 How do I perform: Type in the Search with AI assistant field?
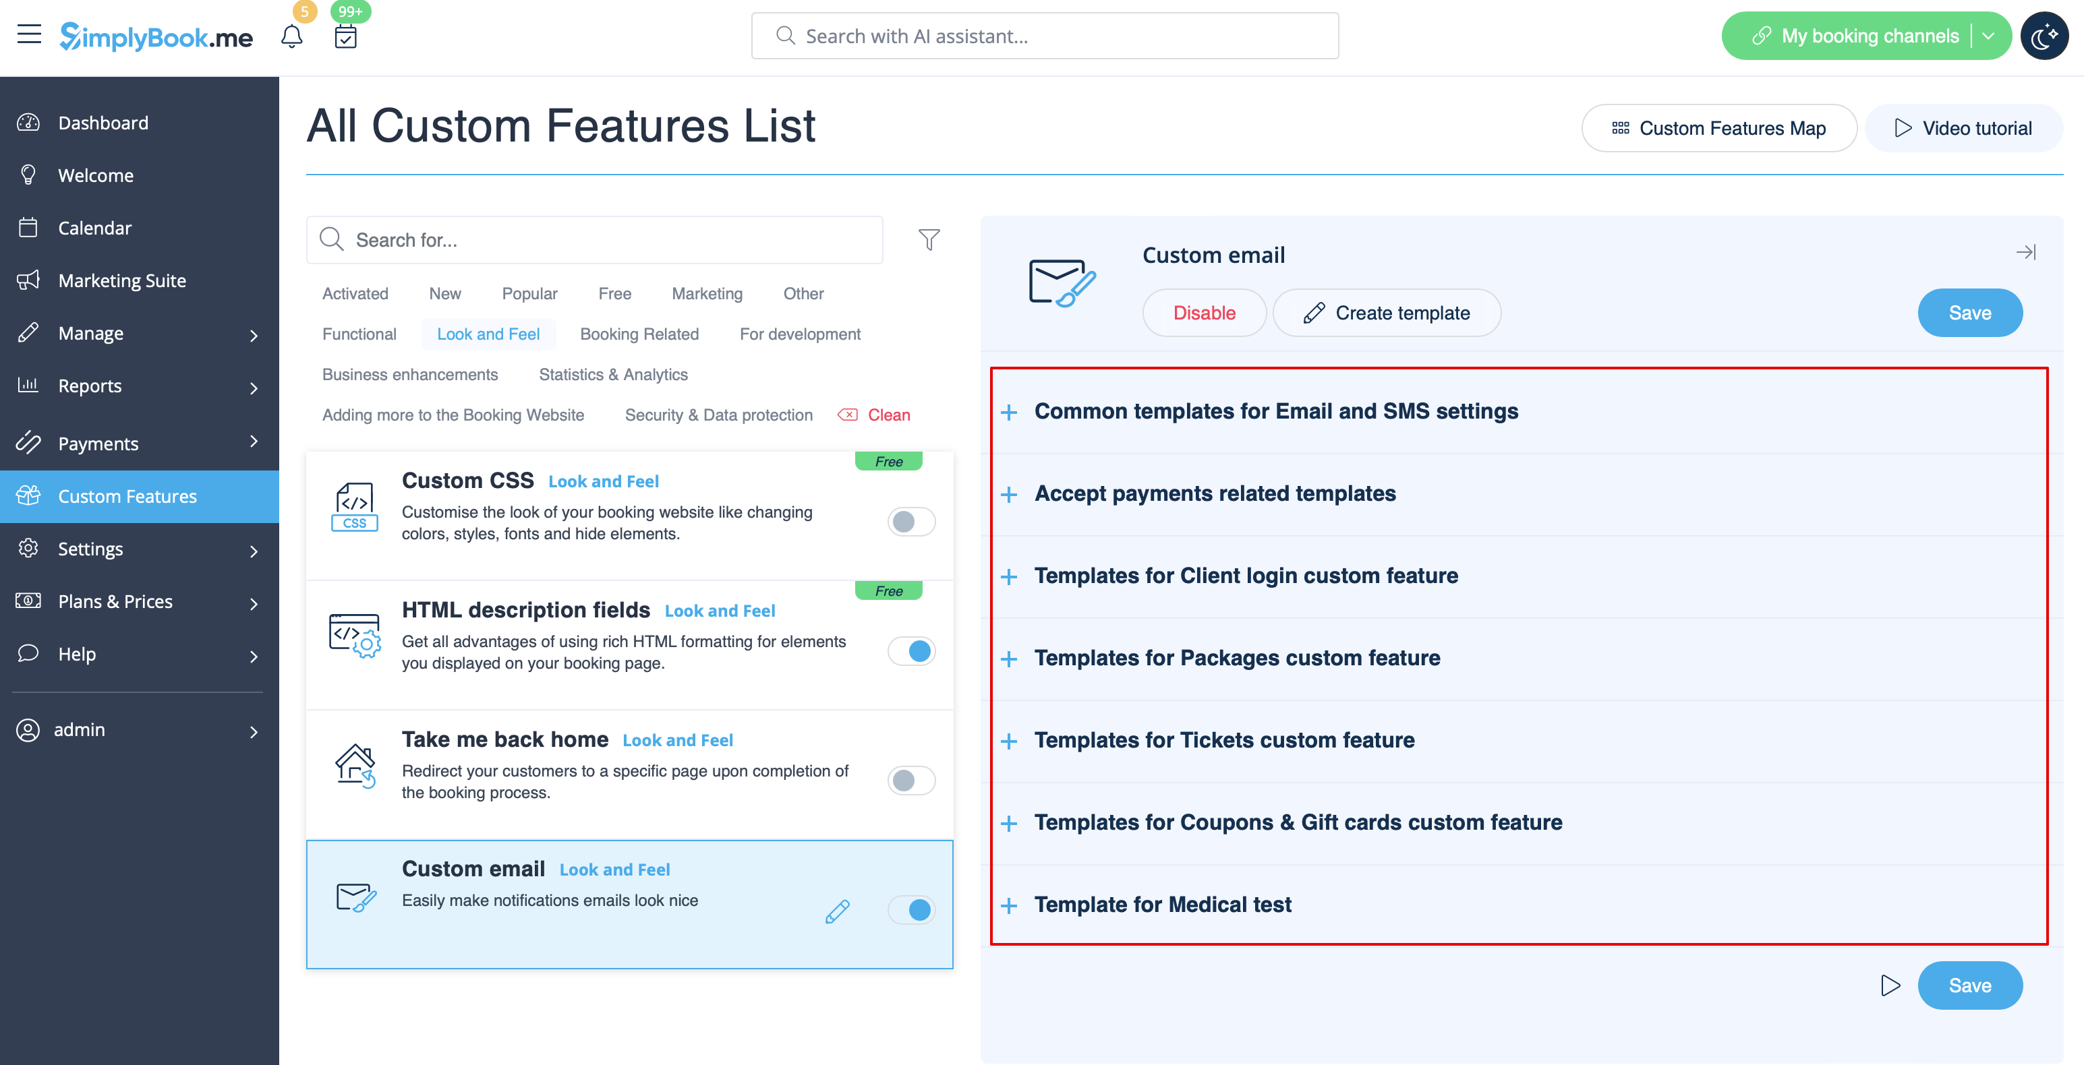1043,36
